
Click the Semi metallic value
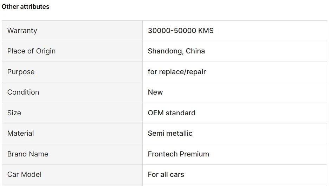[170, 133]
